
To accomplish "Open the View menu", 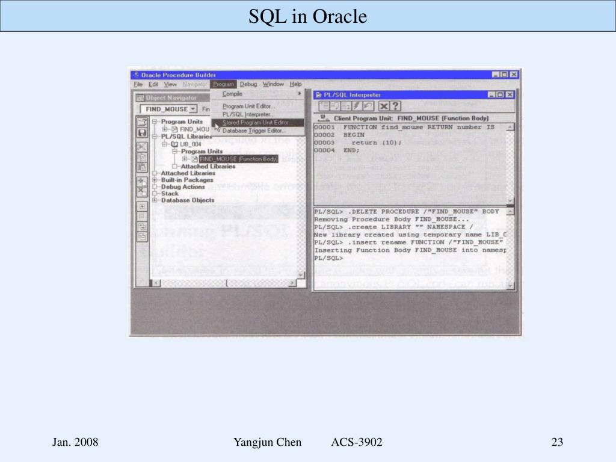I will pyautogui.click(x=170, y=84).
